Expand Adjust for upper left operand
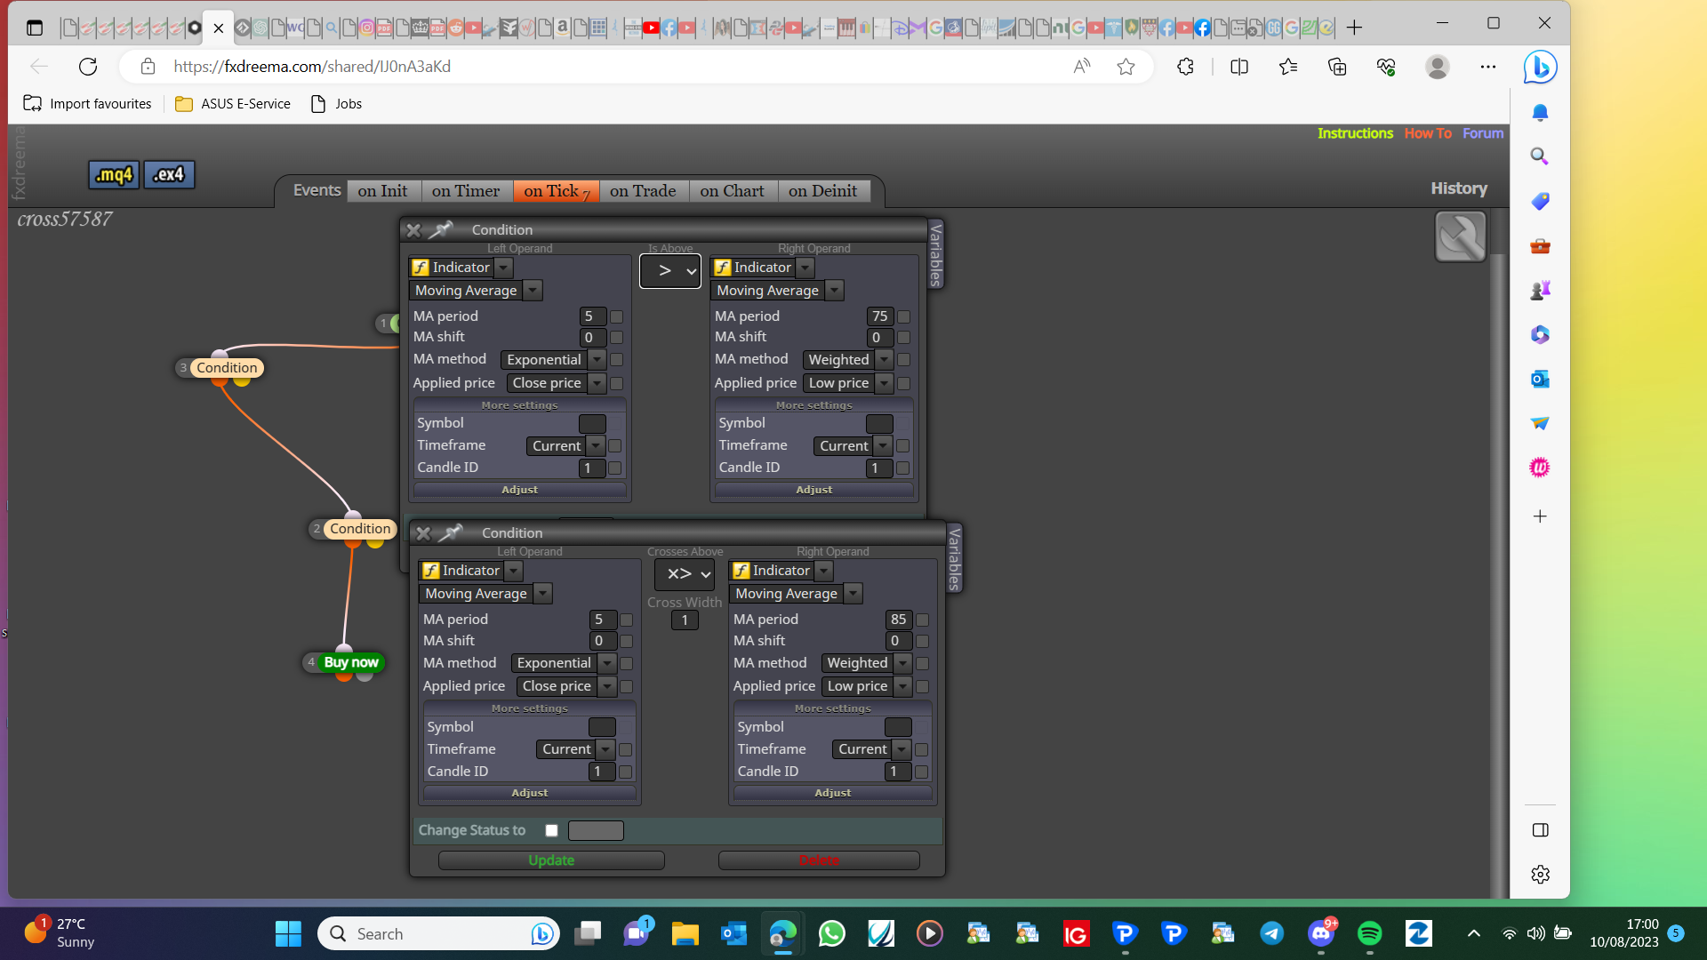The width and height of the screenshot is (1707, 960). coord(520,490)
